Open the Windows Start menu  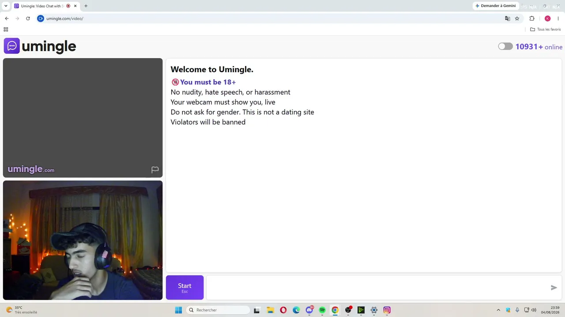point(178,310)
